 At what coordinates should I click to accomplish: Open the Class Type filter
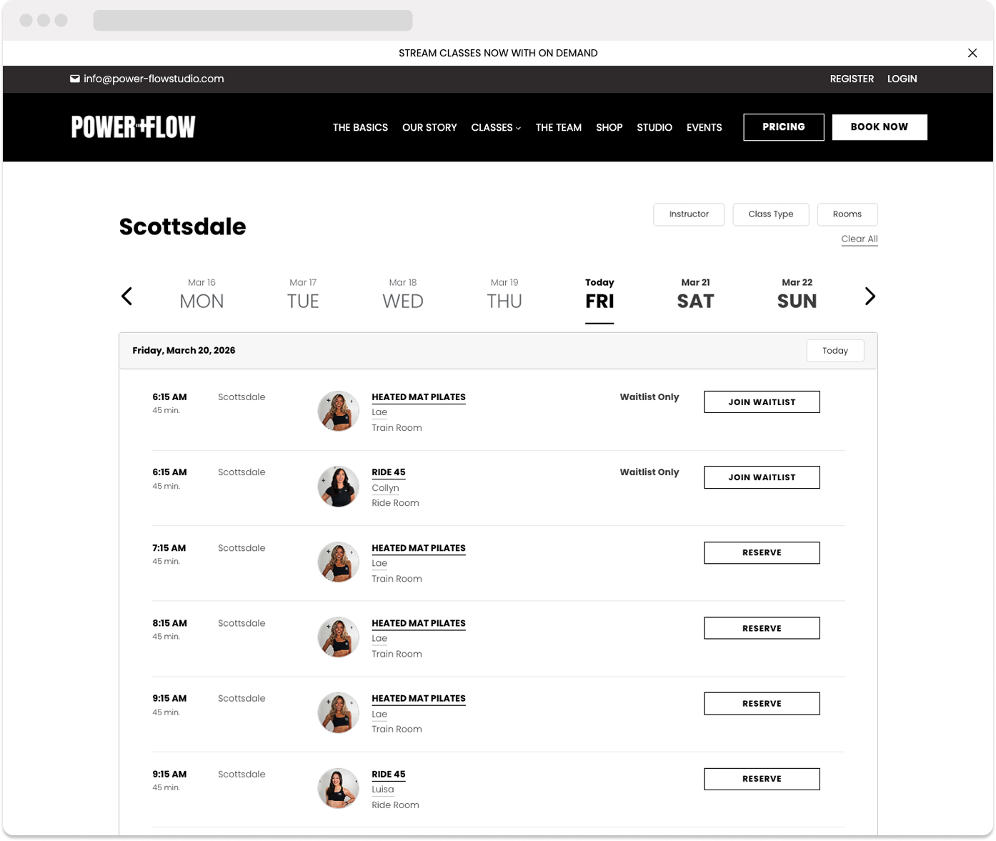point(770,214)
